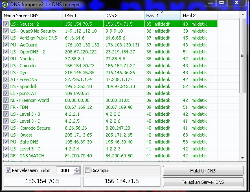
Task: Select the US - Comodo row
Action: (x=110, y=66)
